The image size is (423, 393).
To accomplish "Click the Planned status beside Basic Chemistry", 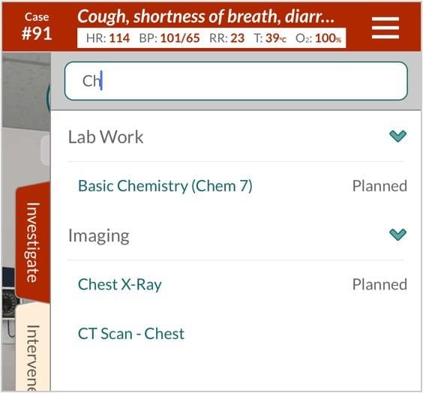I will point(379,186).
